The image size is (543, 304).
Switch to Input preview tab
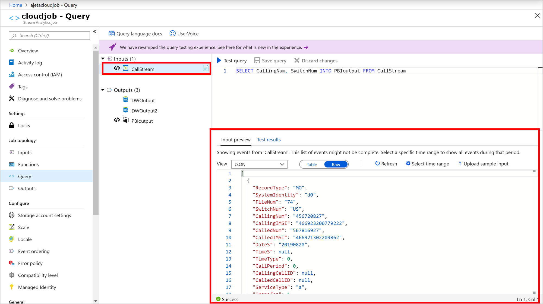pos(236,140)
